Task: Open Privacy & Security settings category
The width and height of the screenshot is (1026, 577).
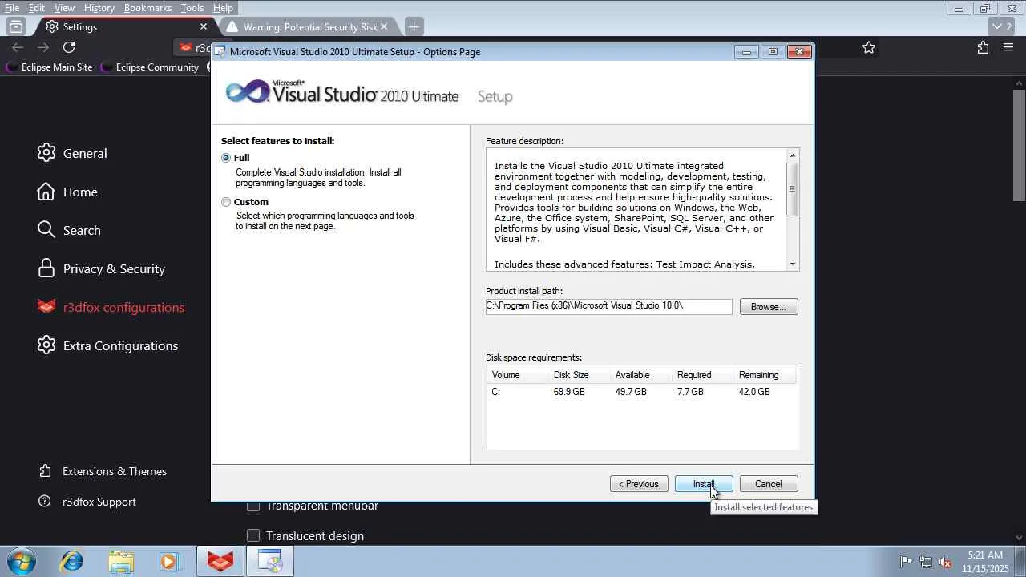Action: coord(101,268)
